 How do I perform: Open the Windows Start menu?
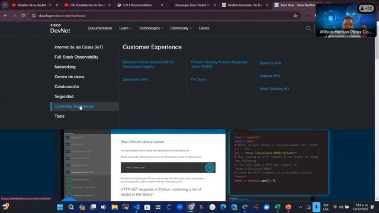(x=60, y=207)
